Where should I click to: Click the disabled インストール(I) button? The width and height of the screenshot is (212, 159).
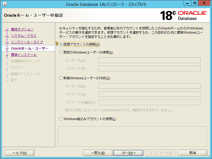(x=161, y=153)
